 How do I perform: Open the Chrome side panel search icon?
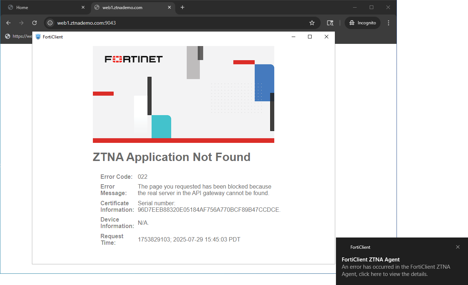tap(330, 23)
